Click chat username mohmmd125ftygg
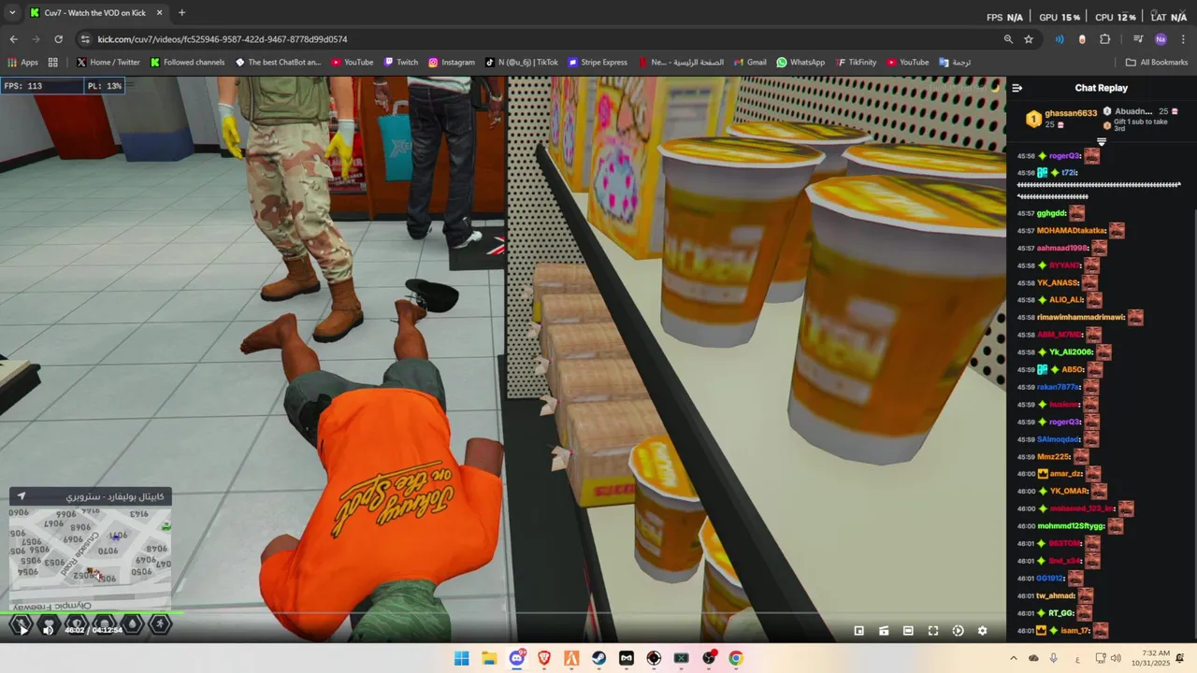Screen dimensions: 1197x673 (x=1072, y=526)
